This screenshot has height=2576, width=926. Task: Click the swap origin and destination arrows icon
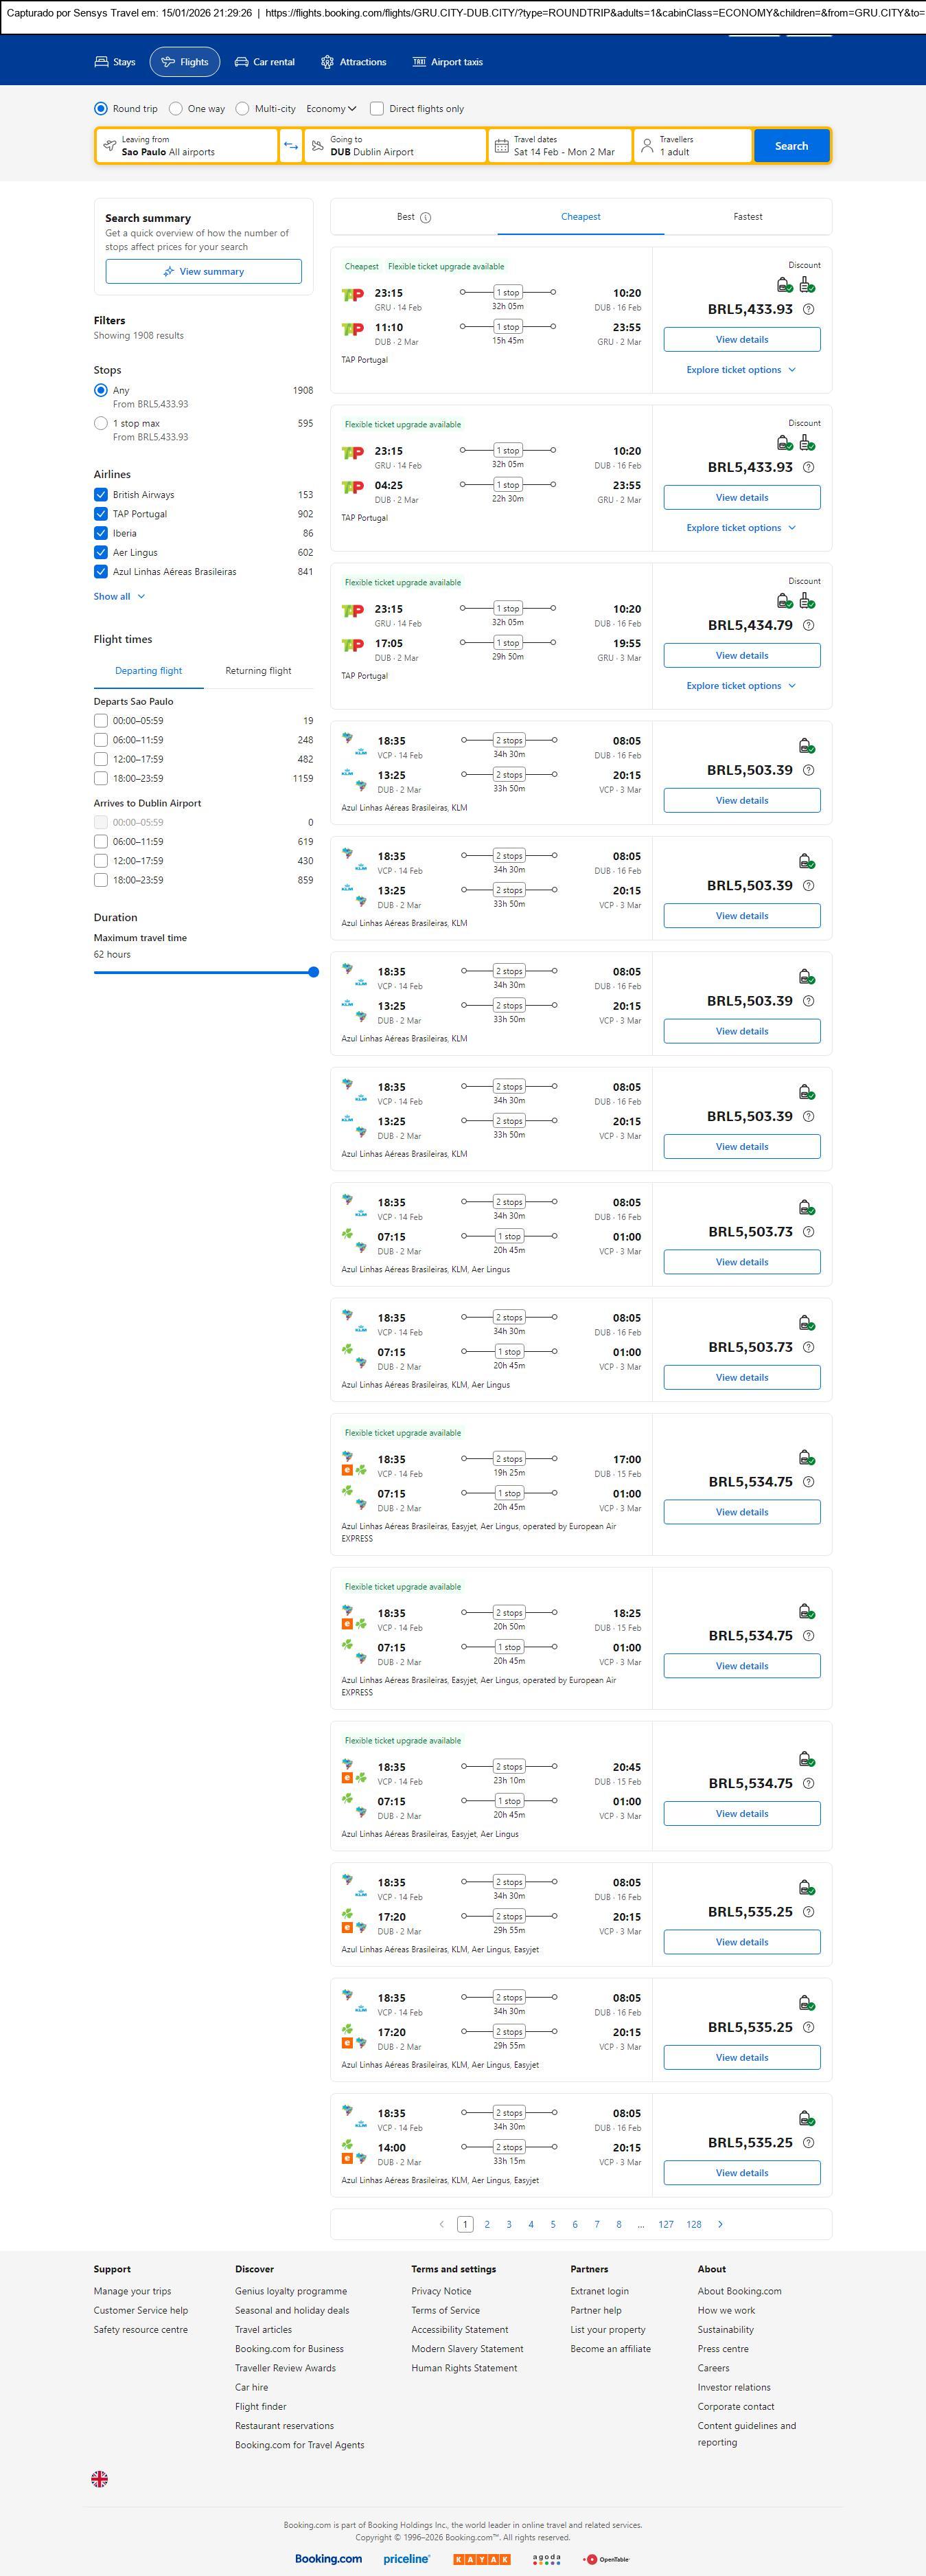tap(290, 146)
